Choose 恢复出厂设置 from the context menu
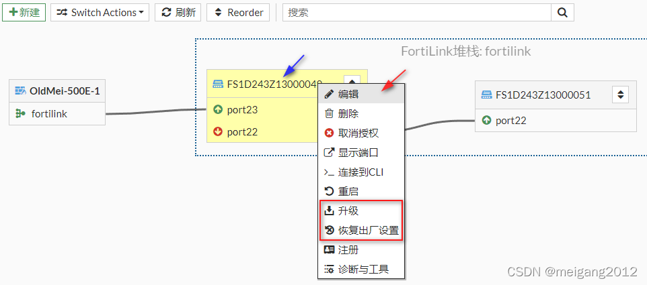647x285 pixels. pos(361,230)
